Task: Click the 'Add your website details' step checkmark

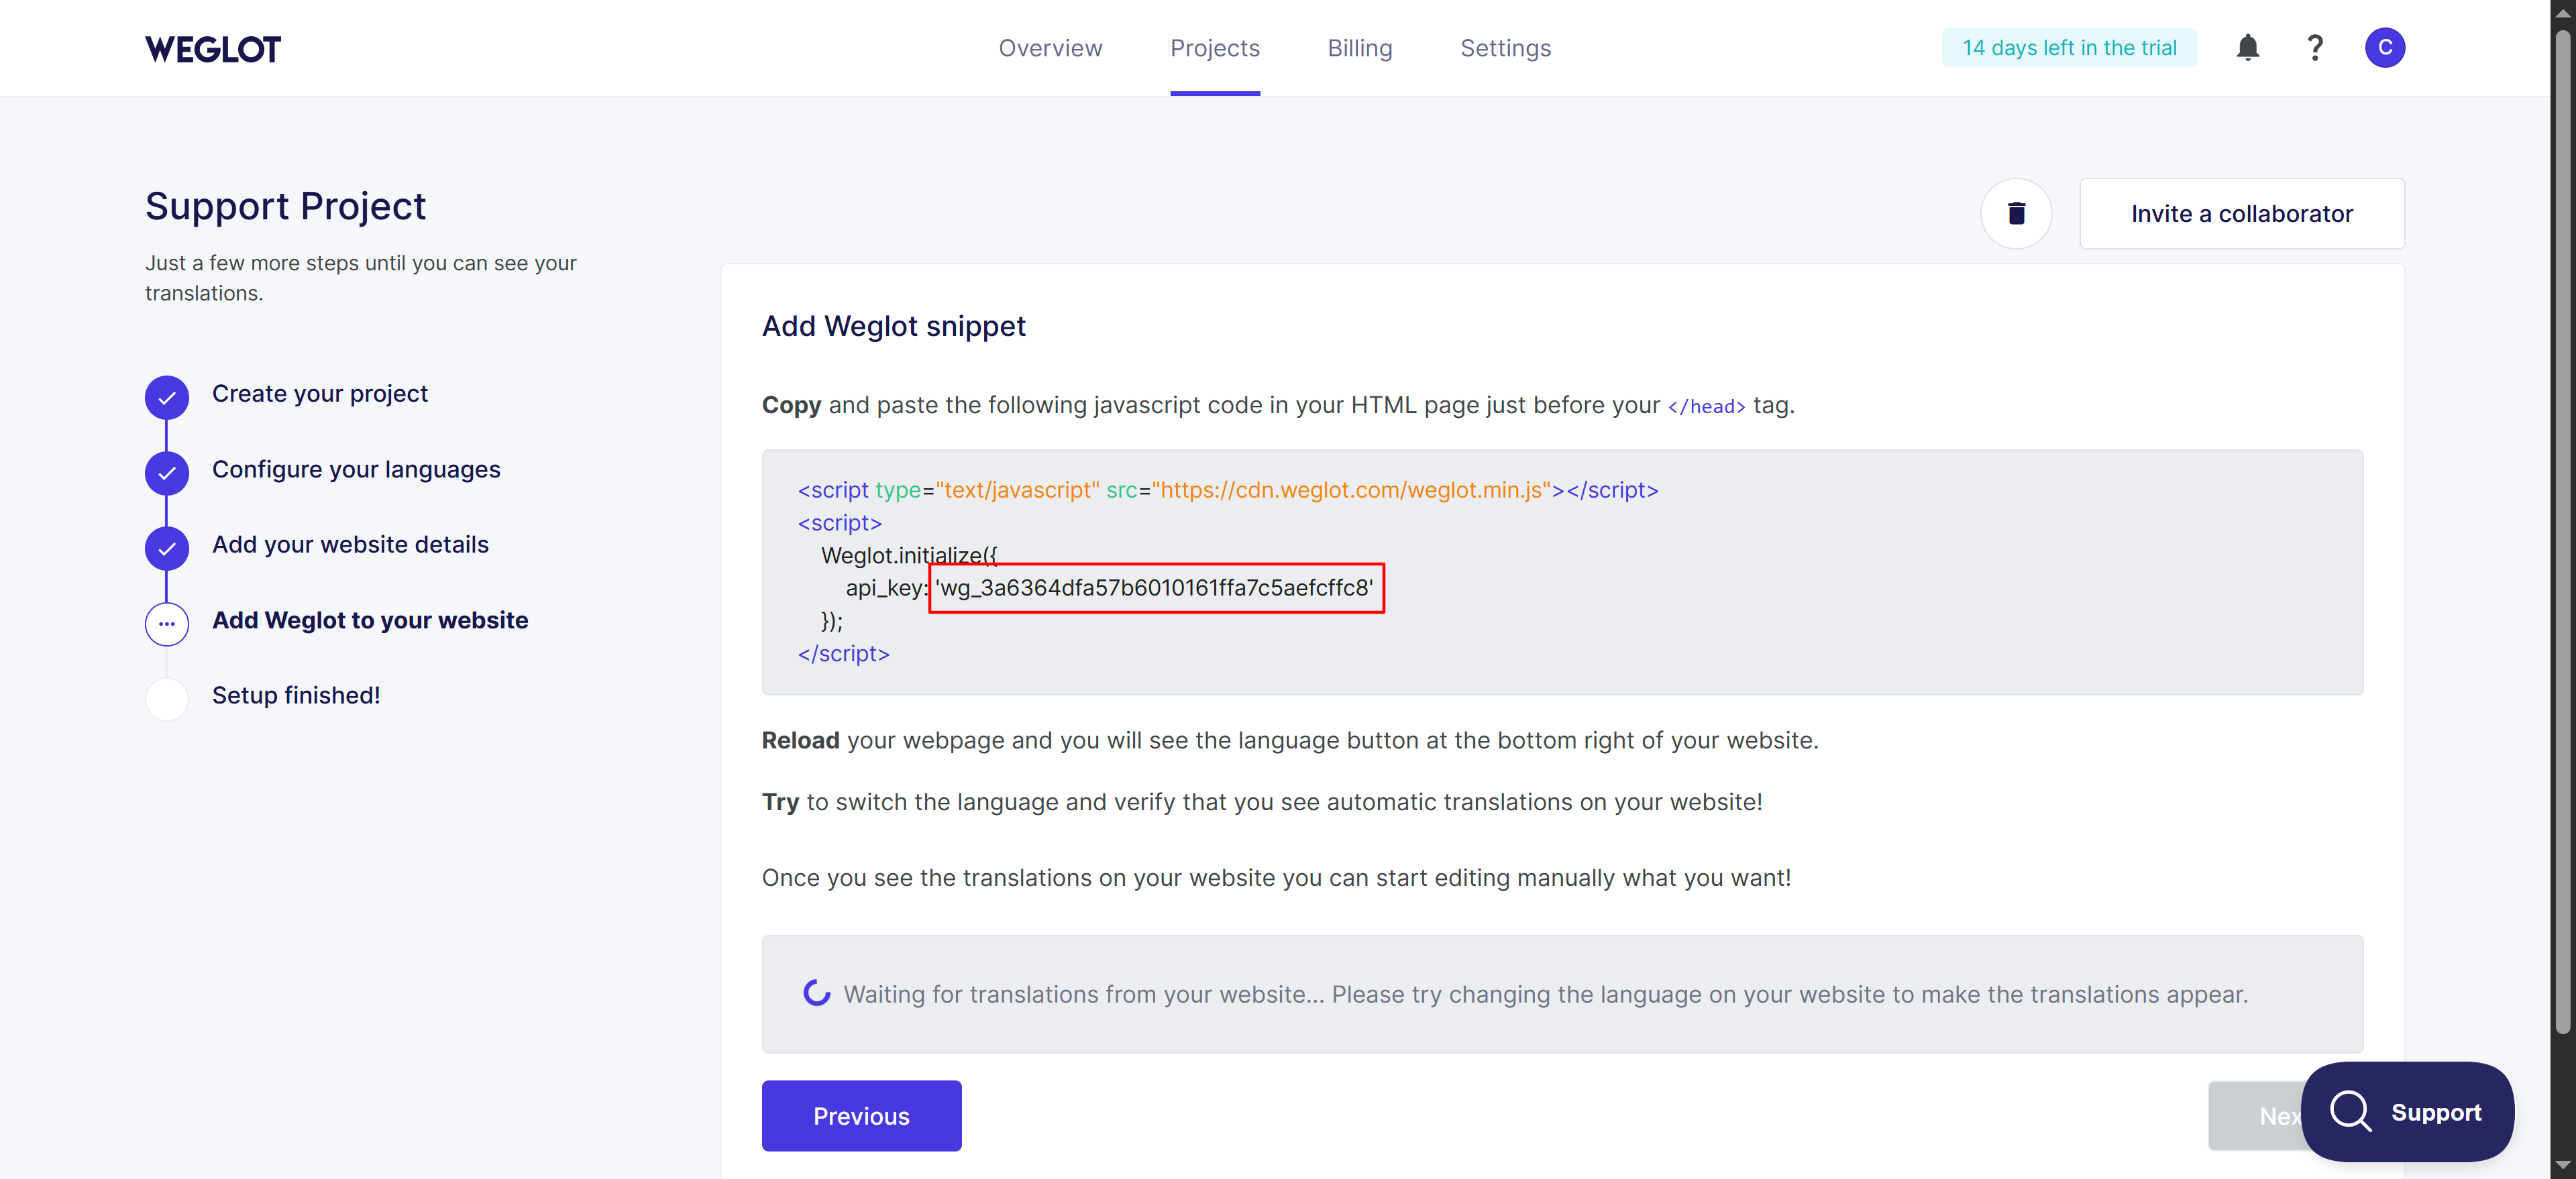Action: 167,548
